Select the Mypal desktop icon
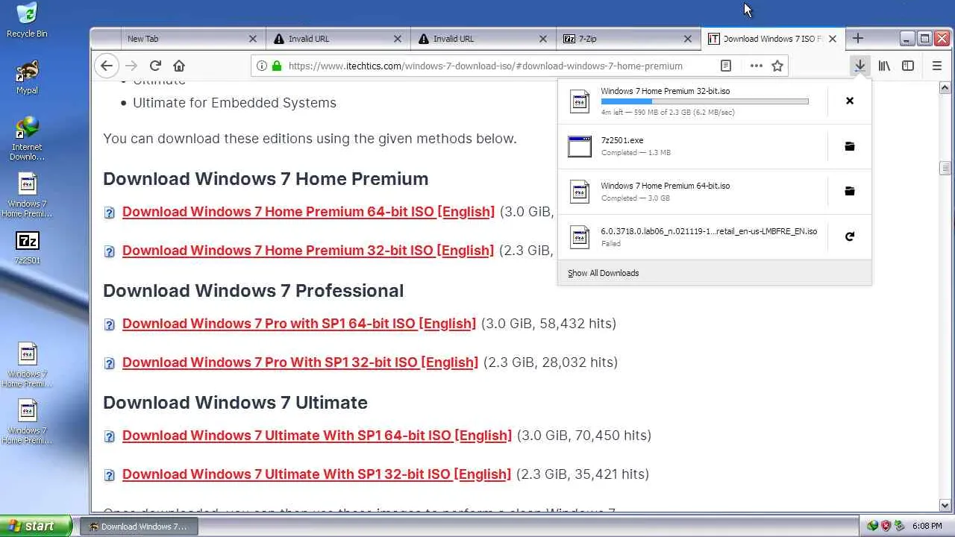The height and width of the screenshot is (537, 955). [x=27, y=78]
